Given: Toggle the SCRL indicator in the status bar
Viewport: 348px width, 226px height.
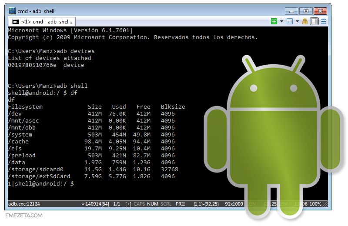Looking at the screenshot, I should [166, 204].
